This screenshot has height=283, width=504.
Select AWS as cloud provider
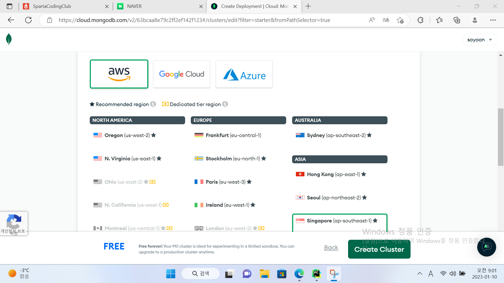(x=119, y=74)
